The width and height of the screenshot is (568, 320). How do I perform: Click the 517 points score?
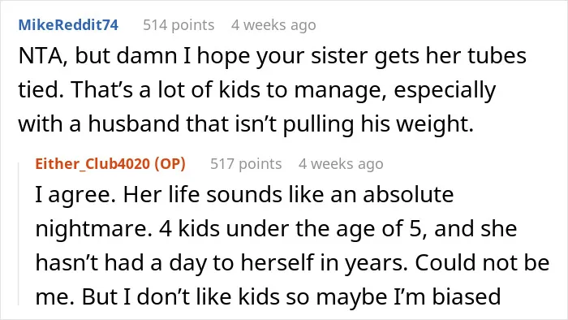pyautogui.click(x=246, y=164)
